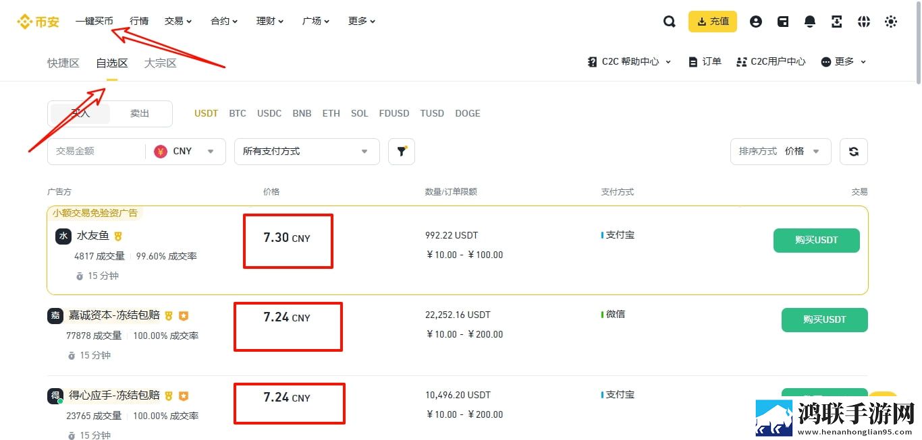
Task: Open the C2C bar 更多 menu
Action: (x=844, y=62)
